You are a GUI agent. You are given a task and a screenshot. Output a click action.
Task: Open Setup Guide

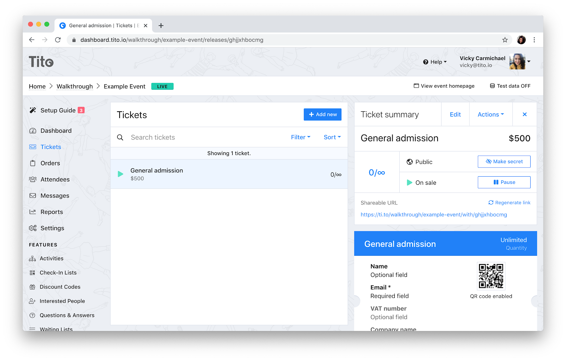pos(58,110)
